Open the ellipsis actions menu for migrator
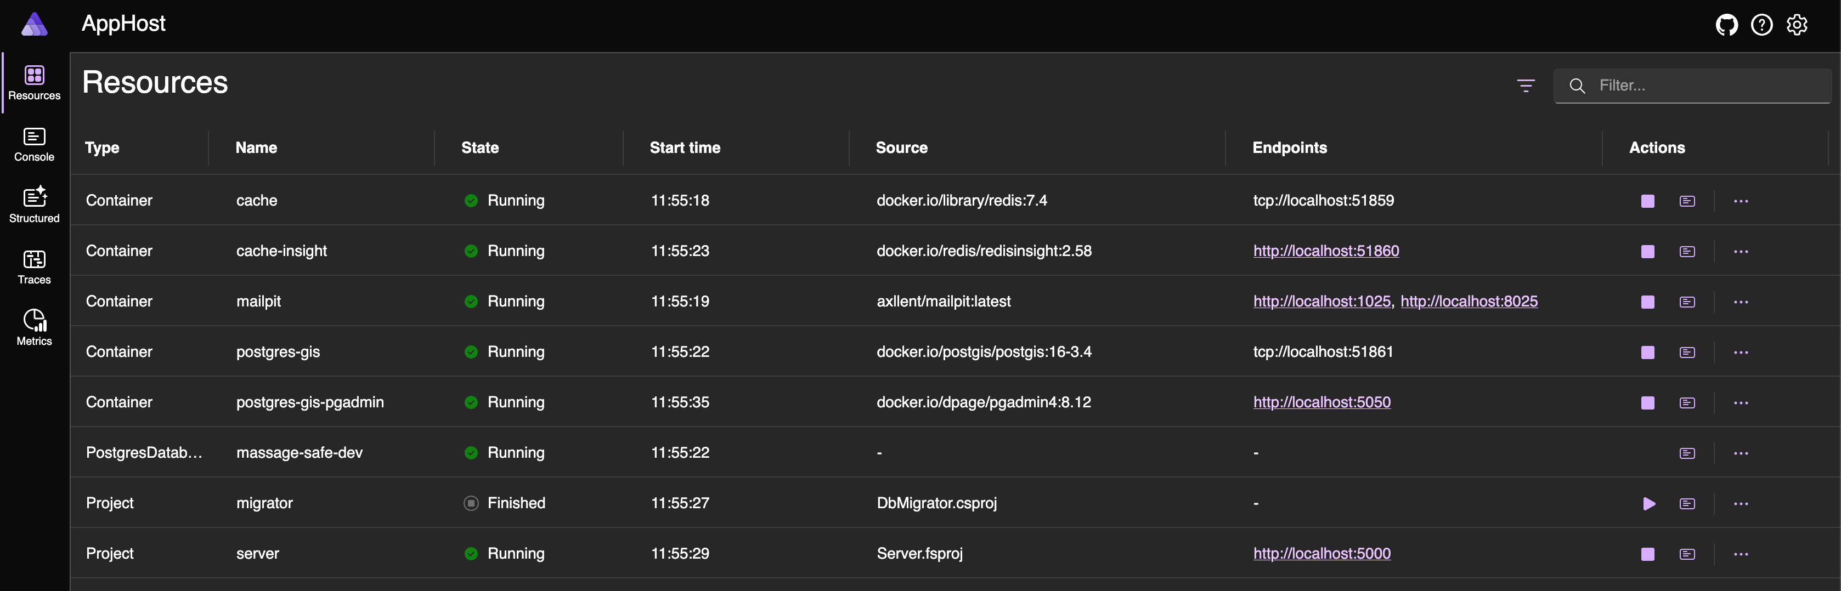 [x=1742, y=503]
